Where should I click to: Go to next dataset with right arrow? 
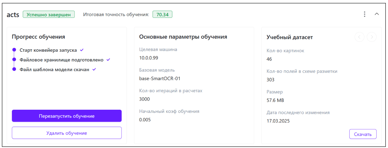tap(372, 37)
